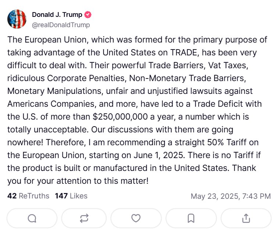Bookmark this post
277x234 pixels.
point(191,219)
